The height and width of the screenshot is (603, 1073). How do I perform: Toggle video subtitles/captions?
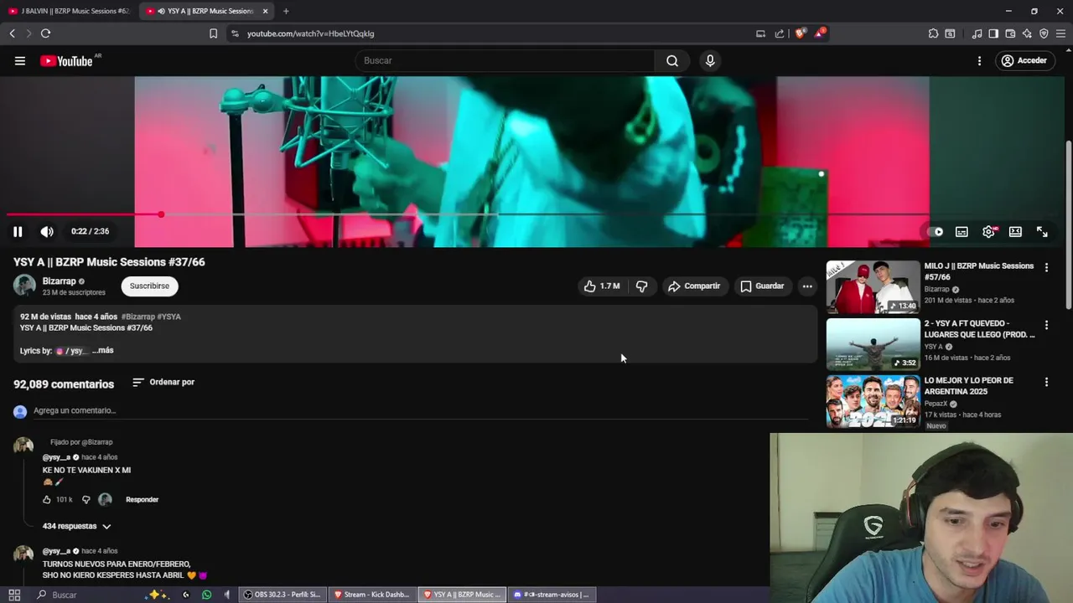point(962,232)
